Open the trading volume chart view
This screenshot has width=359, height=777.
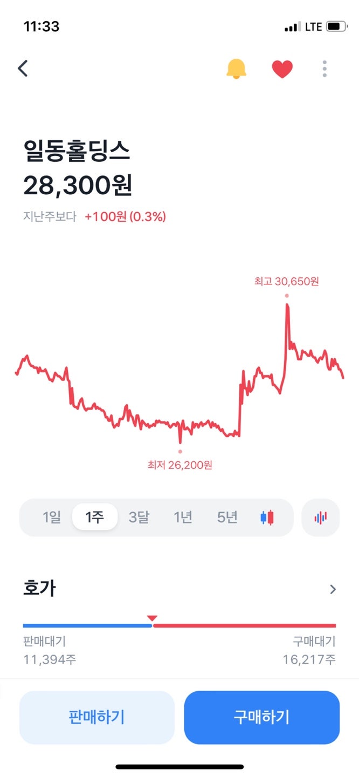(x=321, y=517)
